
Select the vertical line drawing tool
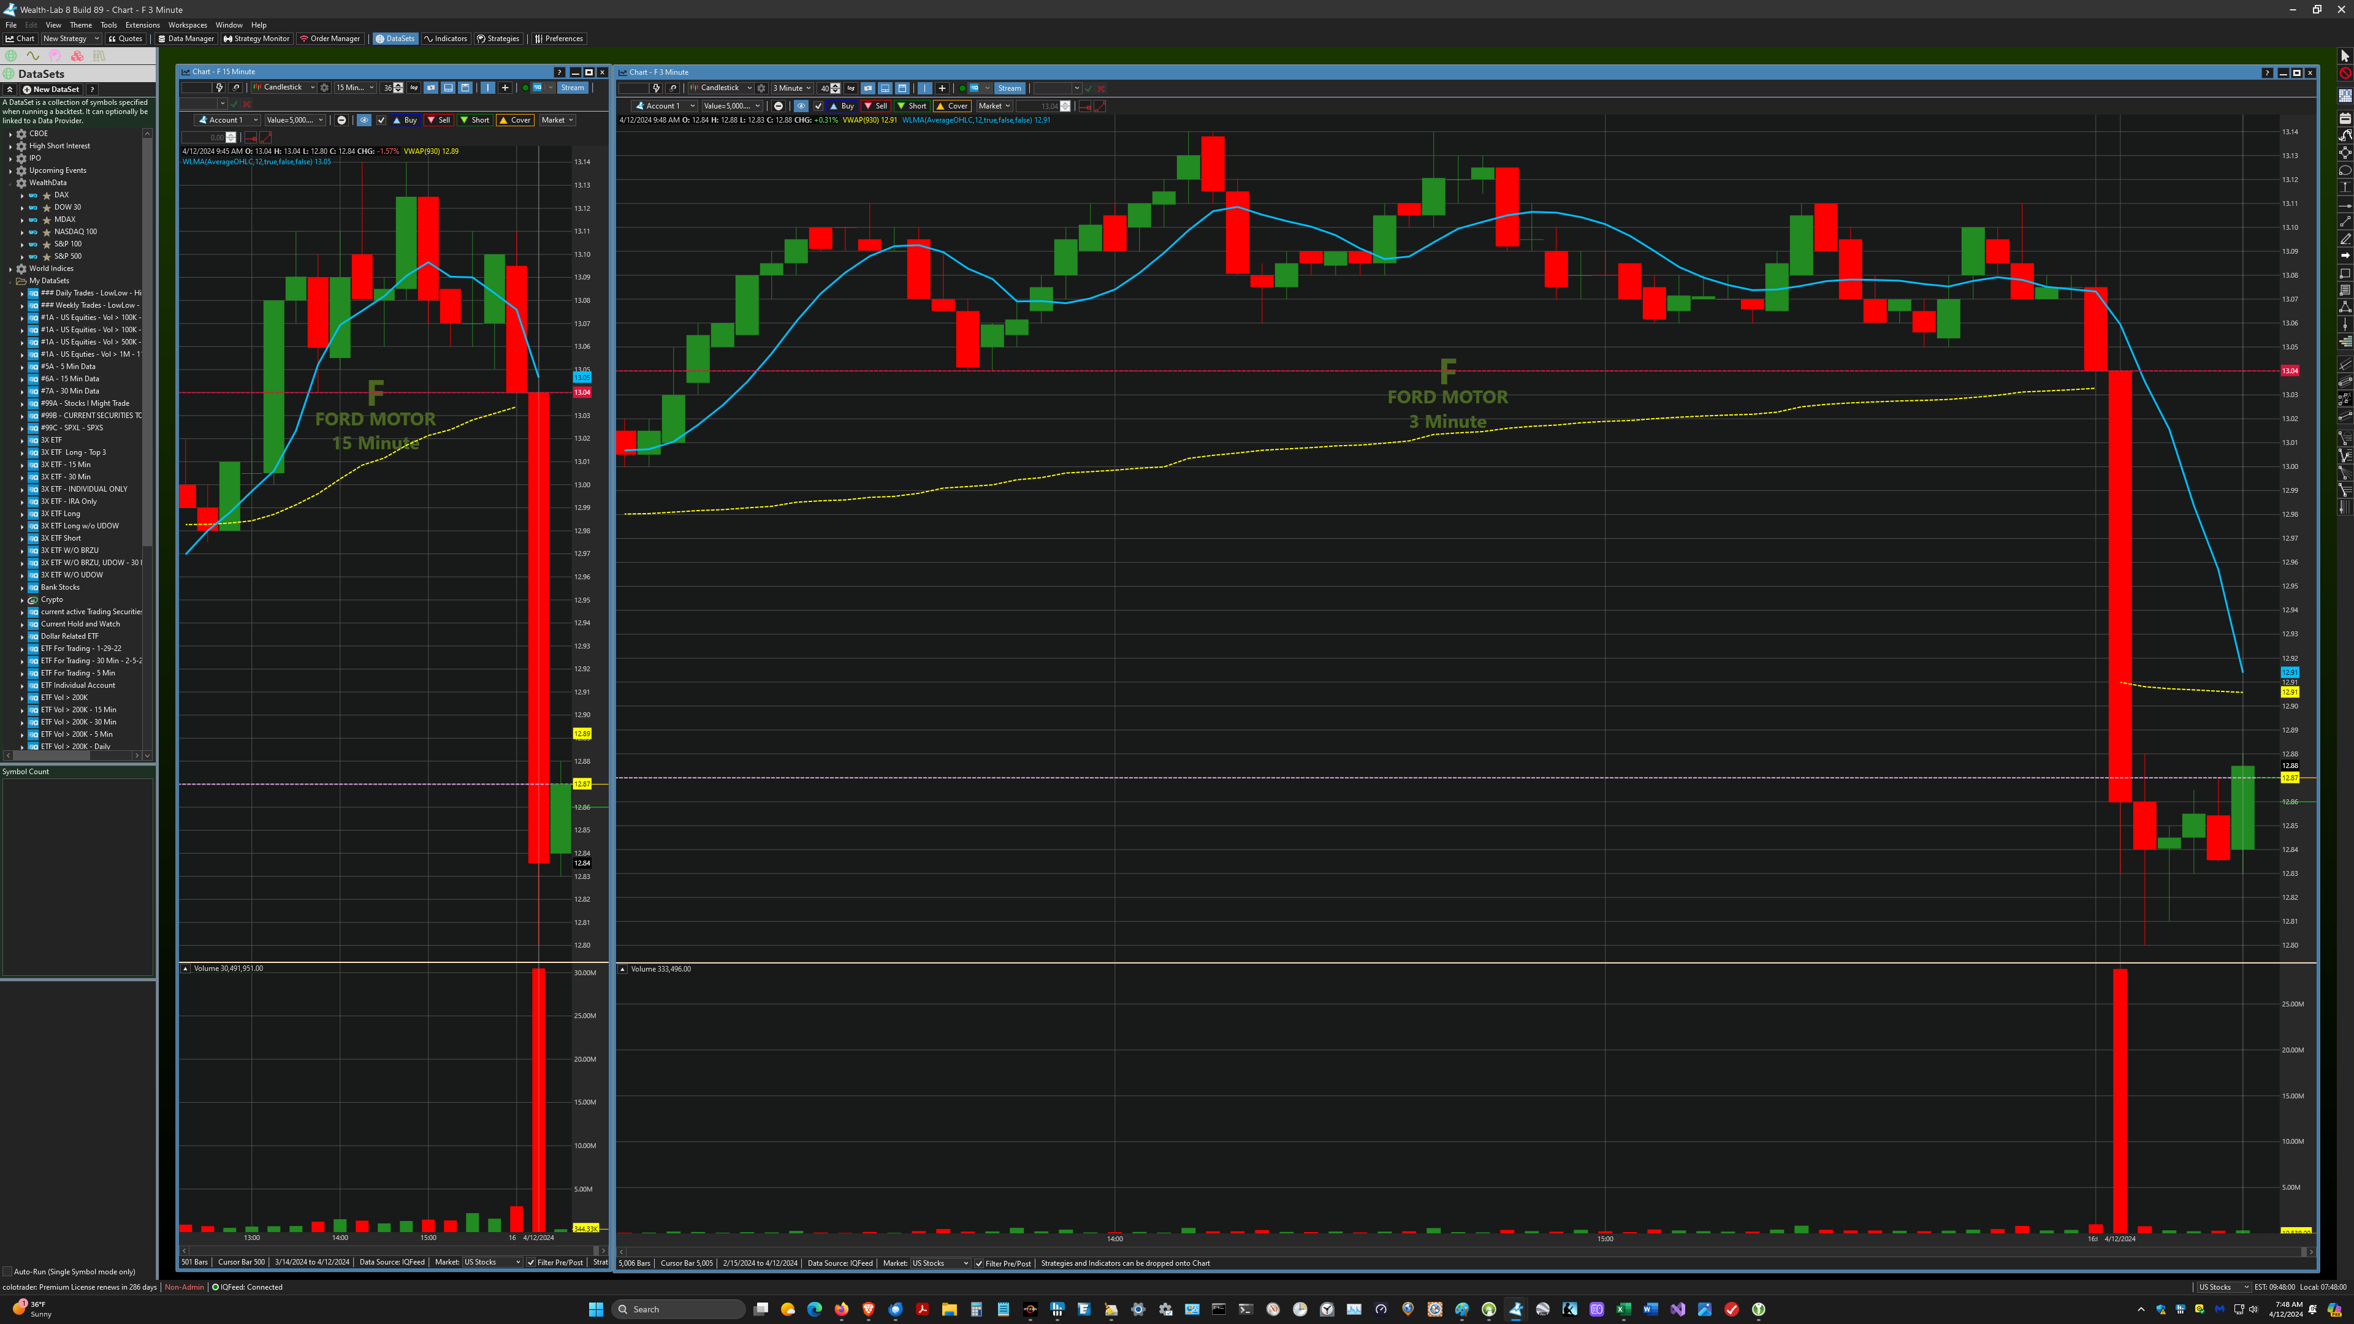coord(2345,324)
